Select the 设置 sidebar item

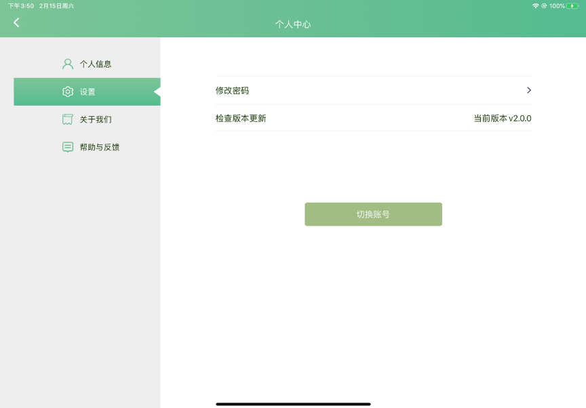(87, 91)
